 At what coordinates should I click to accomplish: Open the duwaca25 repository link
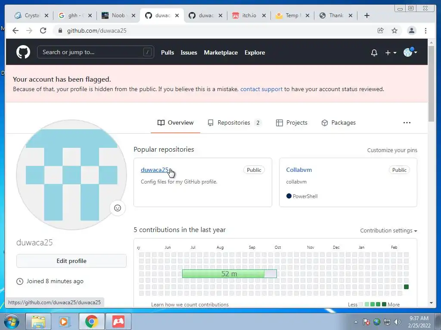[155, 170]
